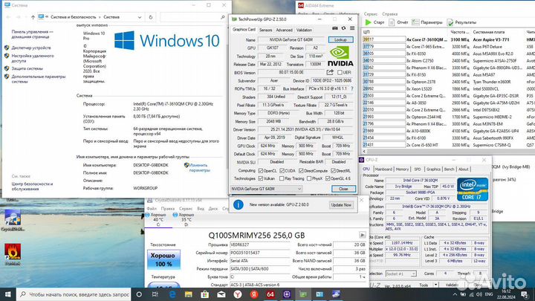Toggle the DirectML checkbox
This screenshot has width=535, height=301.
click(333, 171)
